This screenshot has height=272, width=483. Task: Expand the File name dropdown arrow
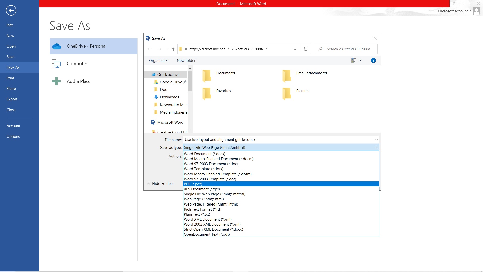click(x=376, y=140)
